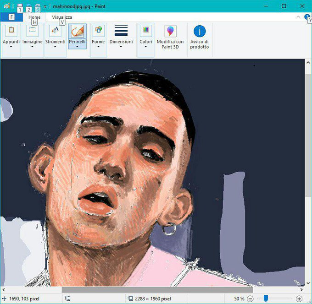Click the help question mark icon

[x=307, y=16]
